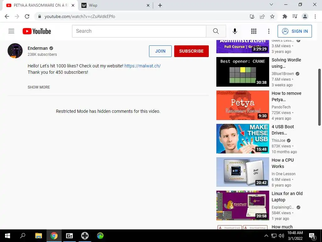The image size is (322, 242).
Task: Click the browser forward arrow
Action: [17, 16]
